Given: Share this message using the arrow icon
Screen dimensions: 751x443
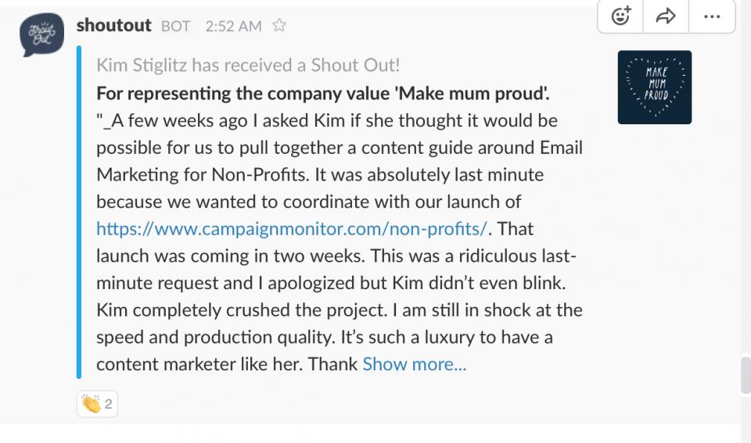Looking at the screenshot, I should click(666, 16).
